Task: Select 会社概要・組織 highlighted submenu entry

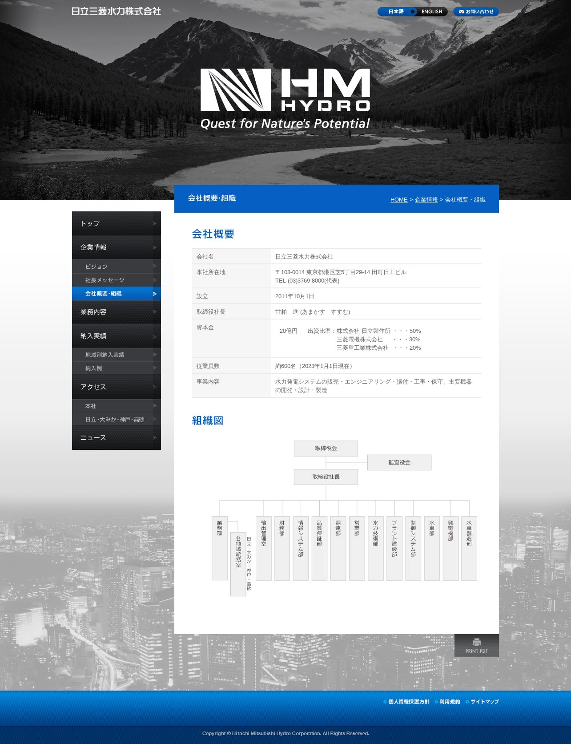Action: [117, 294]
